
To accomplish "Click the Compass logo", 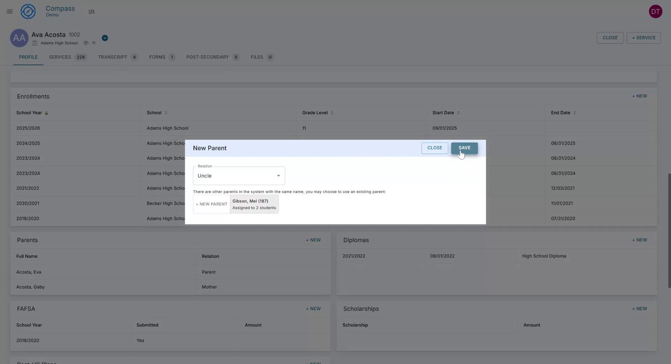I will 28,11.
